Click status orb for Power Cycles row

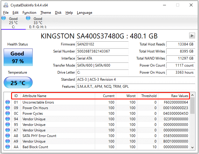click(x=8, y=113)
